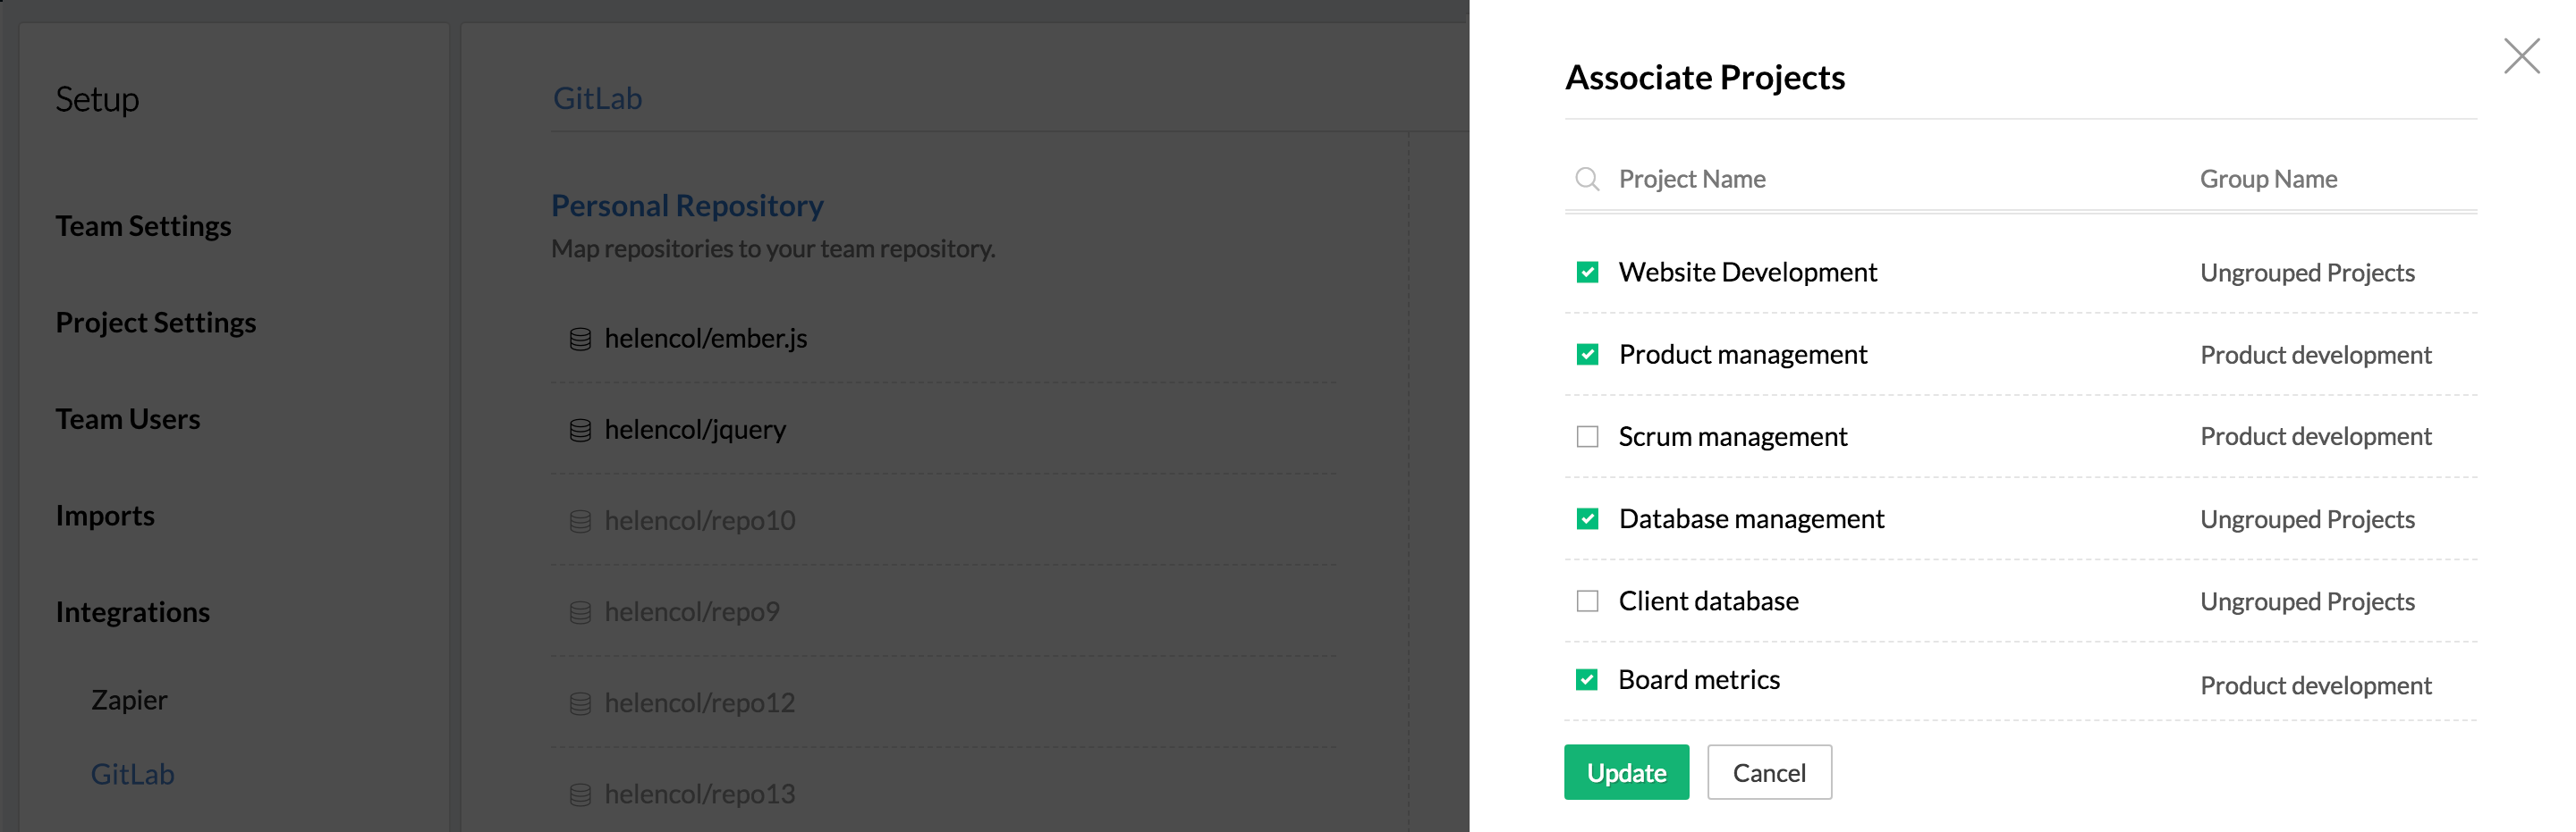Go to Project Settings in the sidebar
The image size is (2576, 832).
tap(156, 323)
